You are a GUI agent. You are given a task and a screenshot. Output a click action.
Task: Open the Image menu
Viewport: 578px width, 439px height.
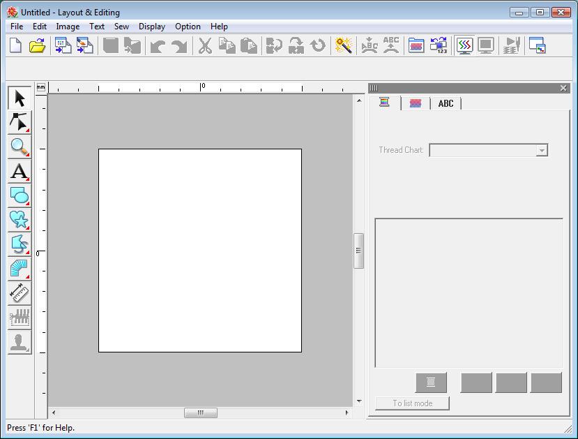point(68,27)
